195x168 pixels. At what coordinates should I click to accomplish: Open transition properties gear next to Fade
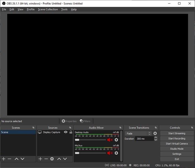[155, 134]
